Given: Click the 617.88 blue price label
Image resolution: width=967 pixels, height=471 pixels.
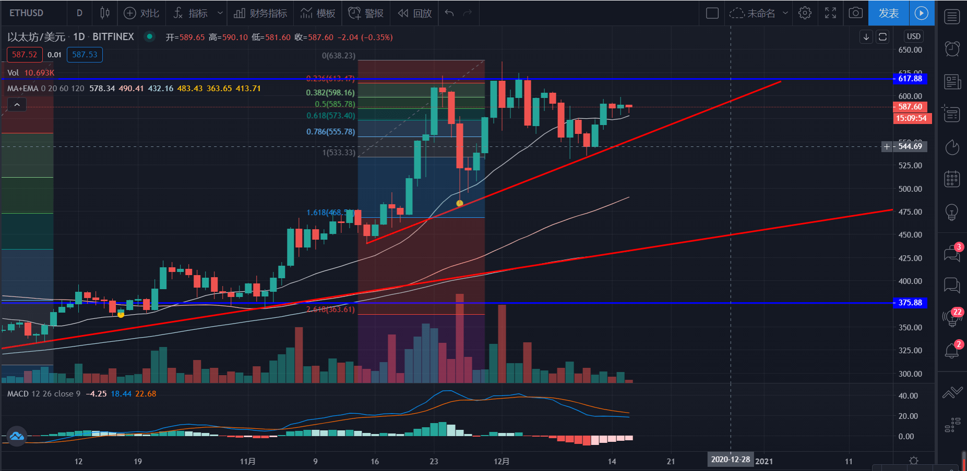Looking at the screenshot, I should pyautogui.click(x=910, y=79).
